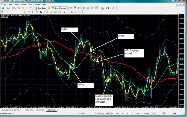187x117 pixels.
Task: Click the Periods clock icon
Action: pos(107,8)
